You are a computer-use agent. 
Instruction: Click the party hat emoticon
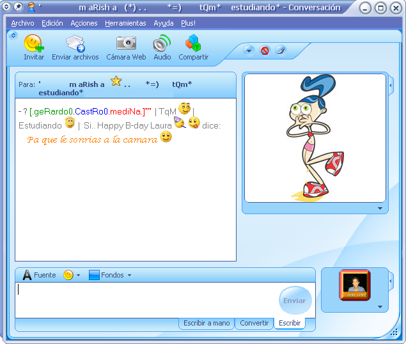(x=180, y=122)
